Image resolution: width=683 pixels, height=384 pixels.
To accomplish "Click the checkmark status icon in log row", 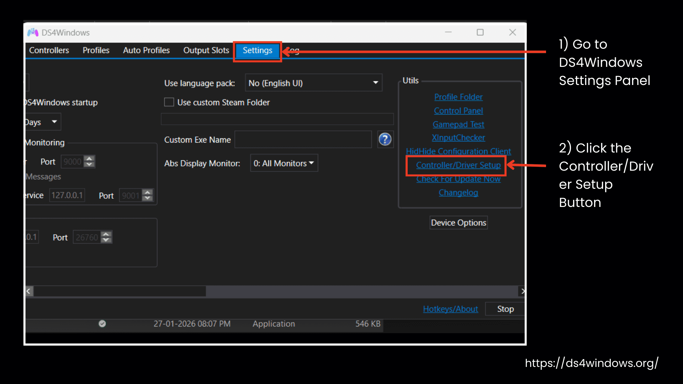I will pyautogui.click(x=102, y=324).
